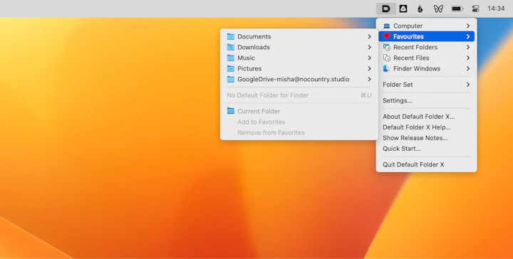
Task: Open Control Center icon in menu bar
Action: (x=475, y=9)
